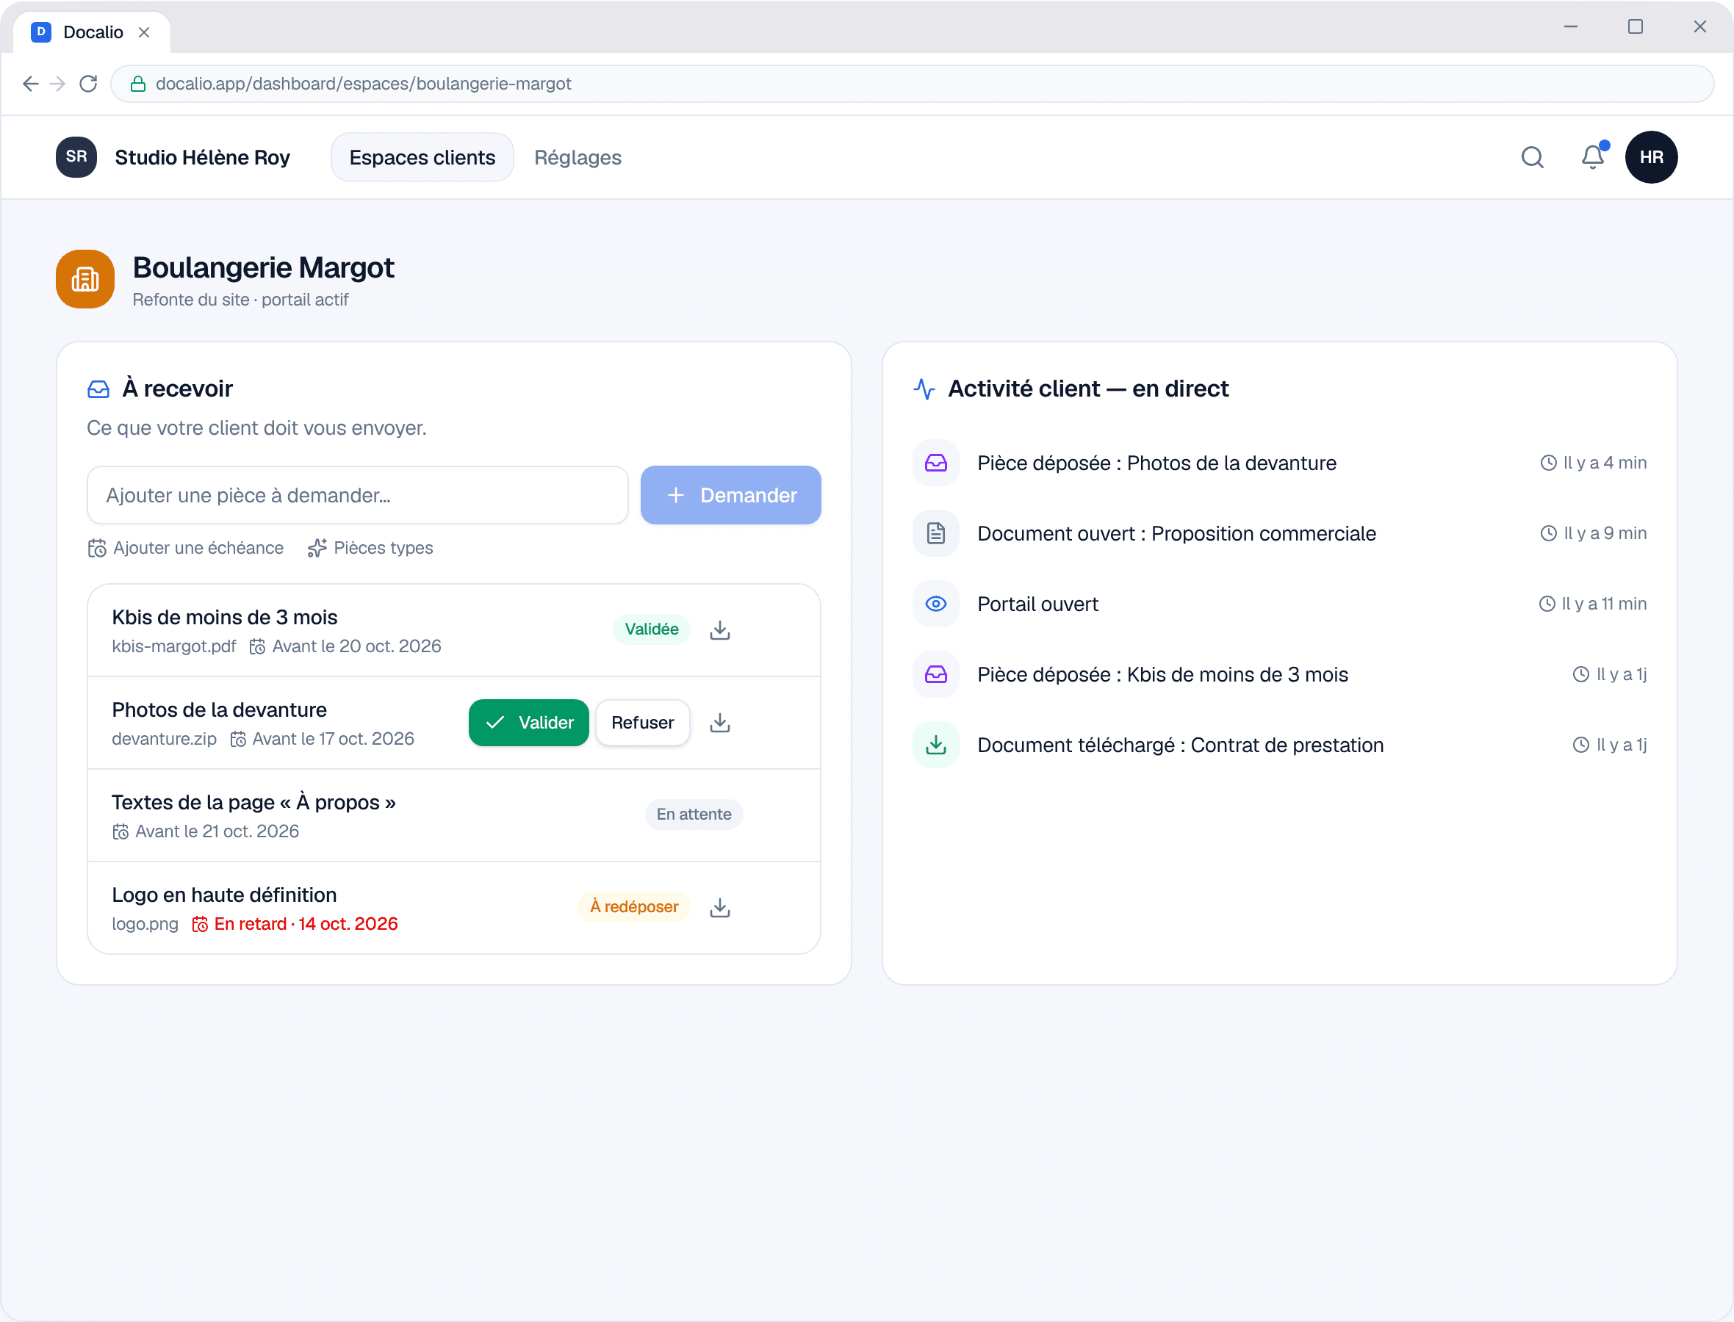
Task: Click inbox icon for Pièce déposée Kbis activity
Action: (935, 674)
